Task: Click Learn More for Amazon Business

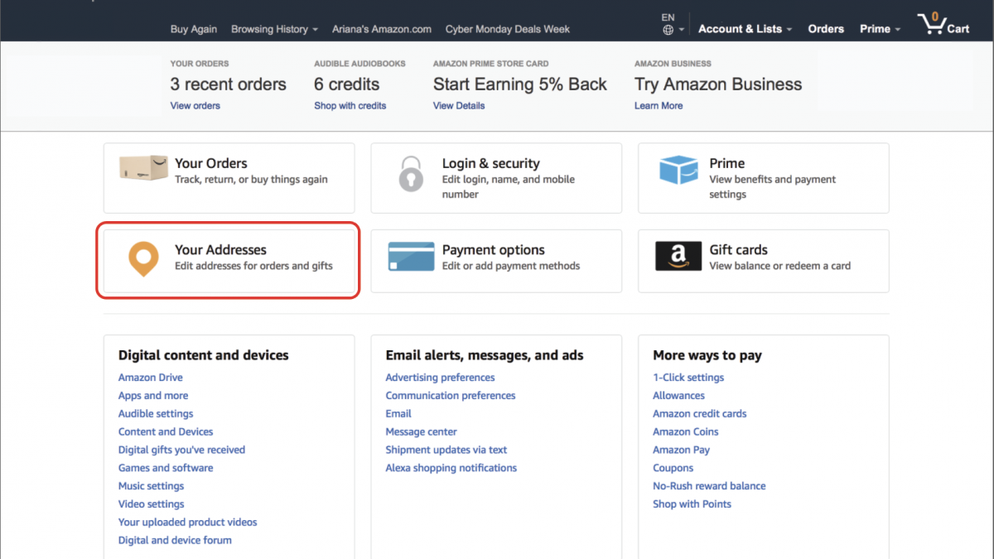Action: click(659, 106)
